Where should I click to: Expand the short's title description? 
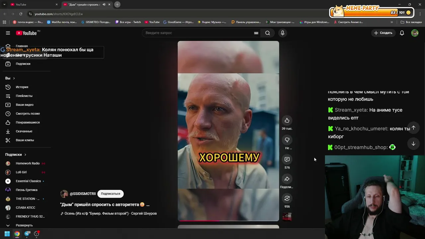(x=148, y=204)
